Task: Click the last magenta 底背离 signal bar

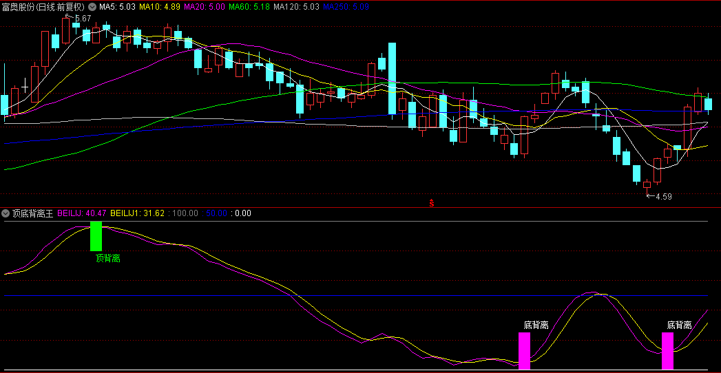Action: [x=667, y=351]
